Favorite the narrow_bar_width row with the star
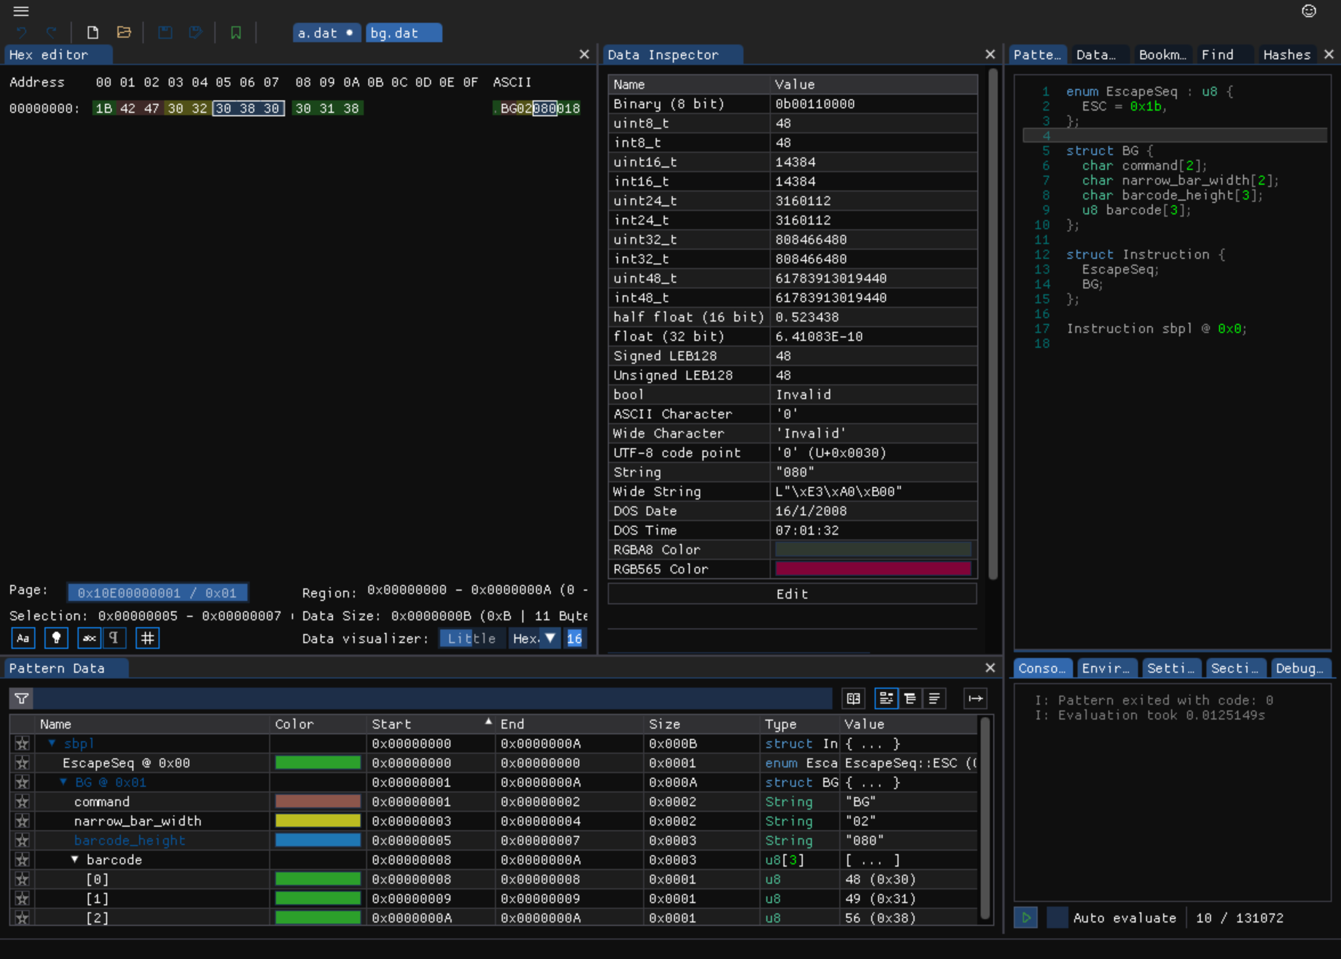This screenshot has width=1341, height=959. (x=22, y=821)
